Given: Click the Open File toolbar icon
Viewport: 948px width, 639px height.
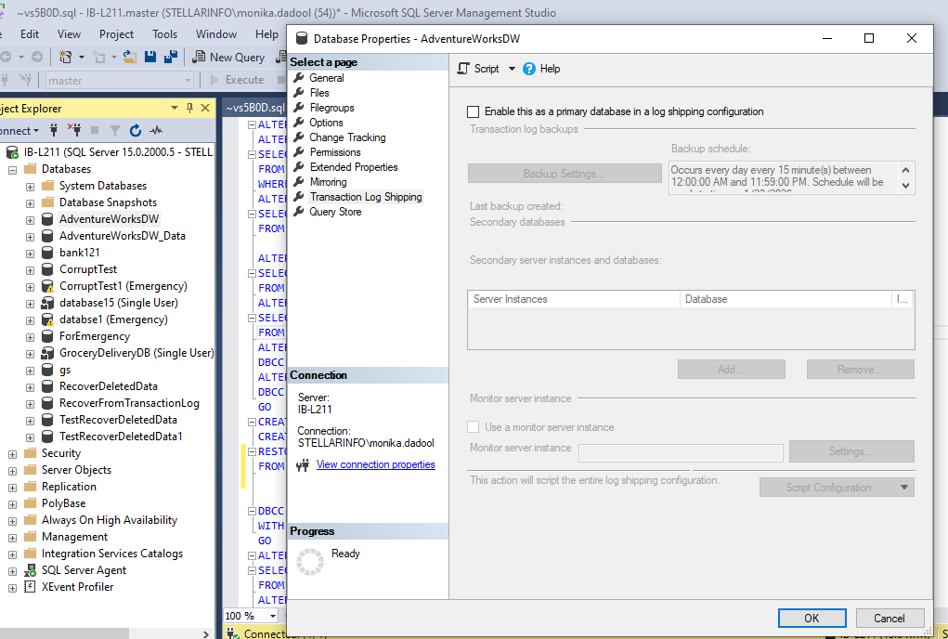Looking at the screenshot, I should [x=128, y=57].
